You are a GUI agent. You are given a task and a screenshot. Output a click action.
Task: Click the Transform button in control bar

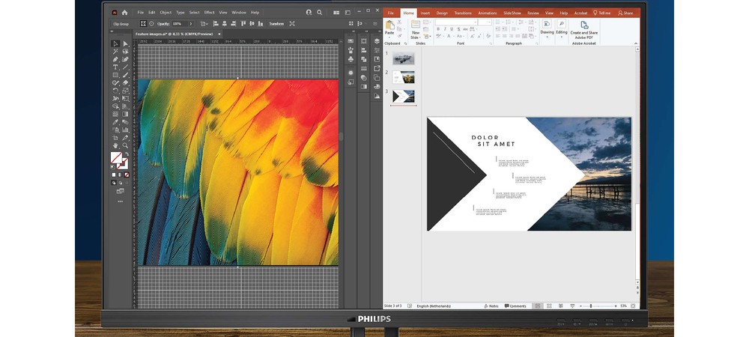[276, 24]
